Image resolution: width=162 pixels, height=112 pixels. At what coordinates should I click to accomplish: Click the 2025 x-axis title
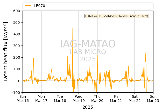[88, 107]
